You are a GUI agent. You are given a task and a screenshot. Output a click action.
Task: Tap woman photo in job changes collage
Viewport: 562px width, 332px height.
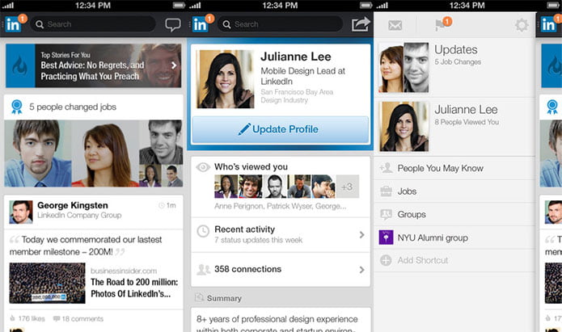(x=104, y=153)
